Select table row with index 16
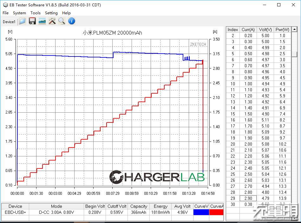Viewport: 301px width, 223px height. (x=258, y=120)
